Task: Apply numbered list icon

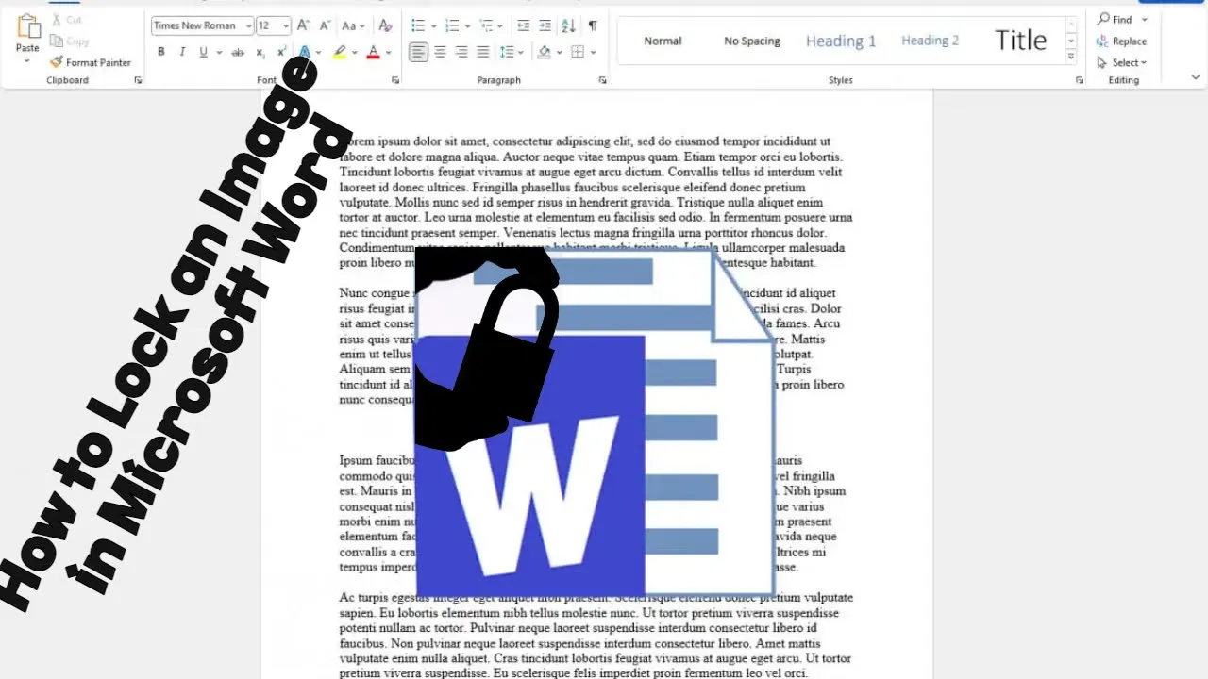Action: [x=451, y=25]
